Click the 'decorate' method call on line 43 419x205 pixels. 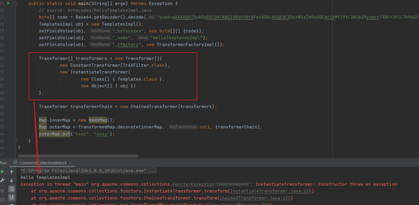(128, 127)
